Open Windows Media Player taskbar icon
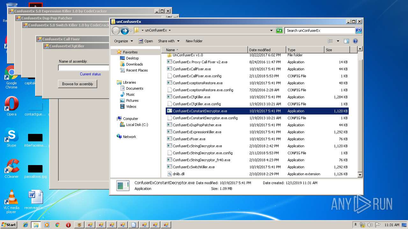Screen dimensions: 408x229 (x=47, y=225)
